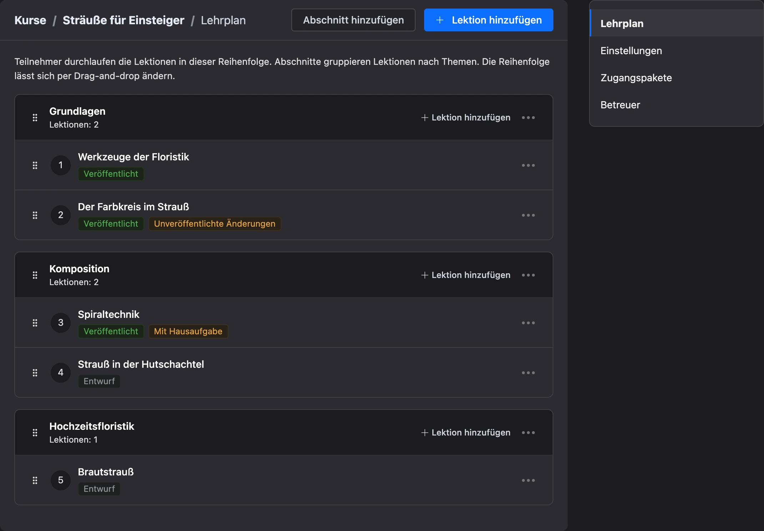Screen dimensions: 764x531
Task: Go to Kurse in the breadcrumb
Action: tap(30, 20)
